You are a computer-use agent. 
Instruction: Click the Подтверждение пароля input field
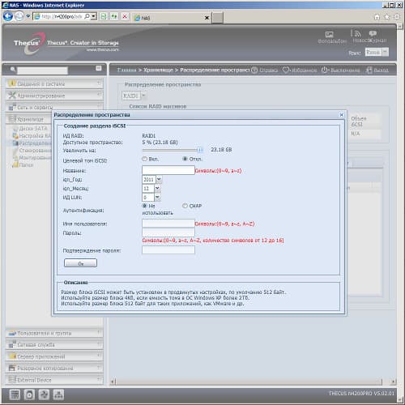(168, 250)
